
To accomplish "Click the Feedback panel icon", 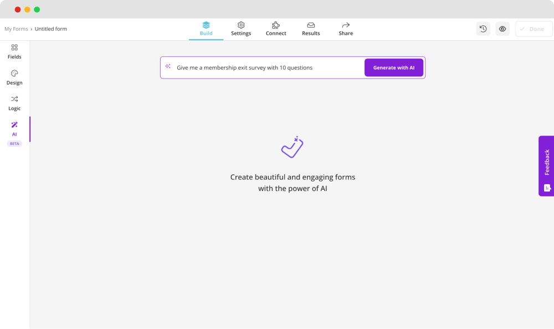I will 547,189.
